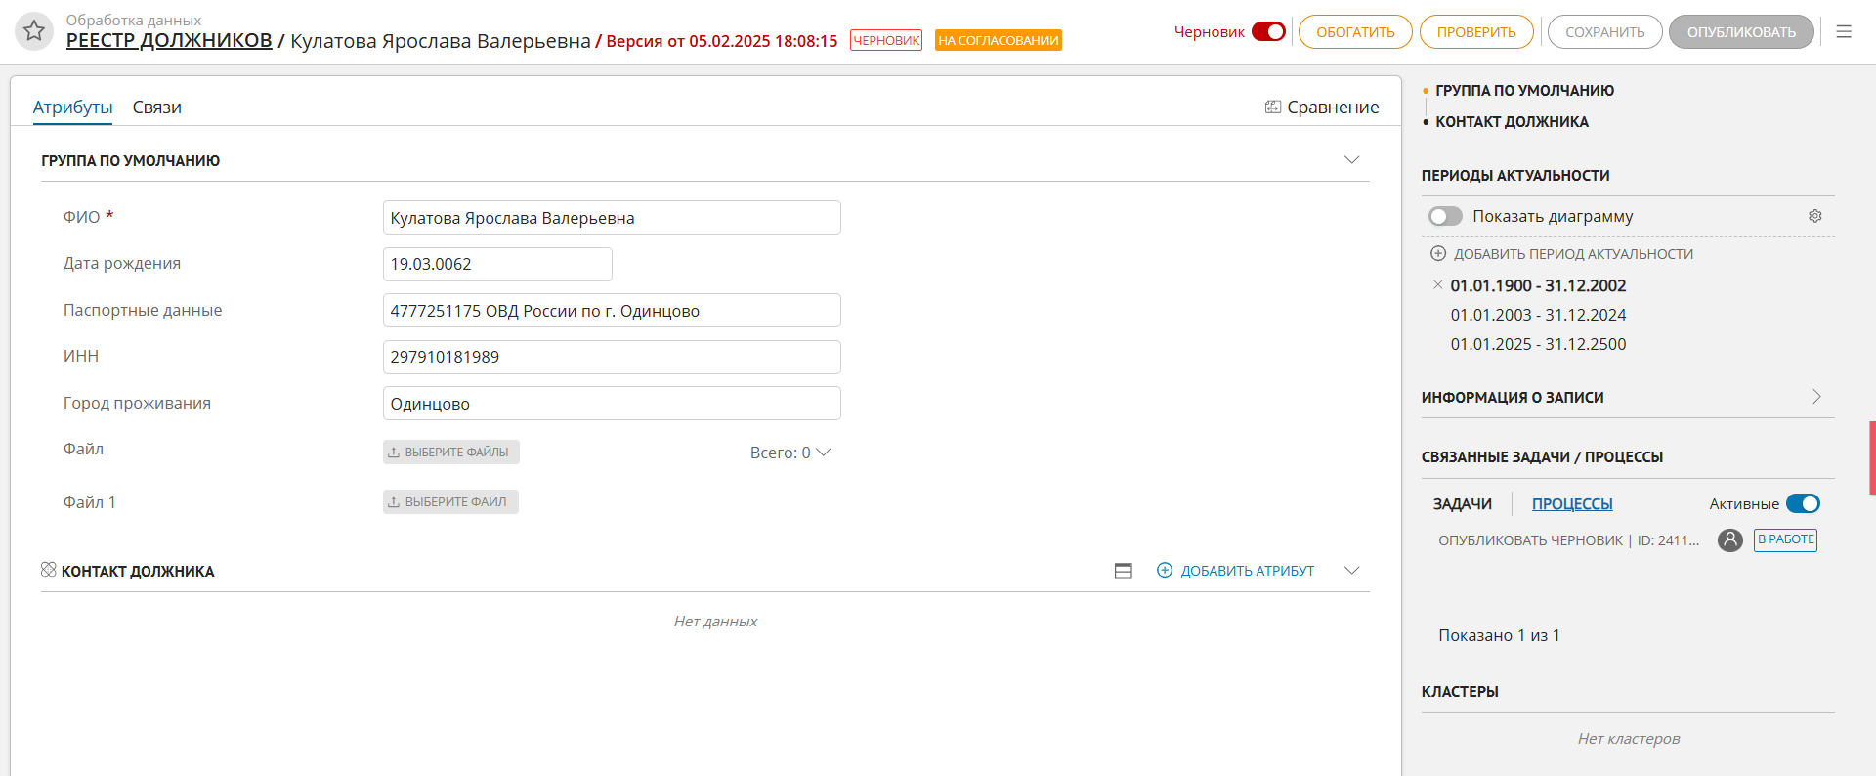1876x776 pixels.
Task: Remove period 01.01.1900 - 31.12.2002 with X icon
Action: (1437, 285)
